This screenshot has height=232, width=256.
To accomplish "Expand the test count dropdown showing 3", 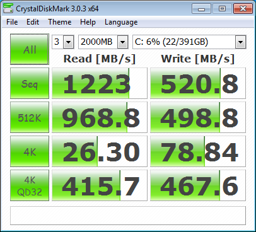I will 69,42.
